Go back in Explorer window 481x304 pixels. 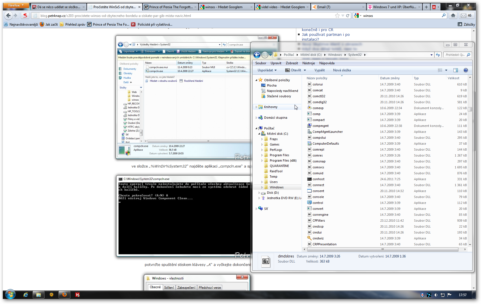pyautogui.click(x=257, y=55)
